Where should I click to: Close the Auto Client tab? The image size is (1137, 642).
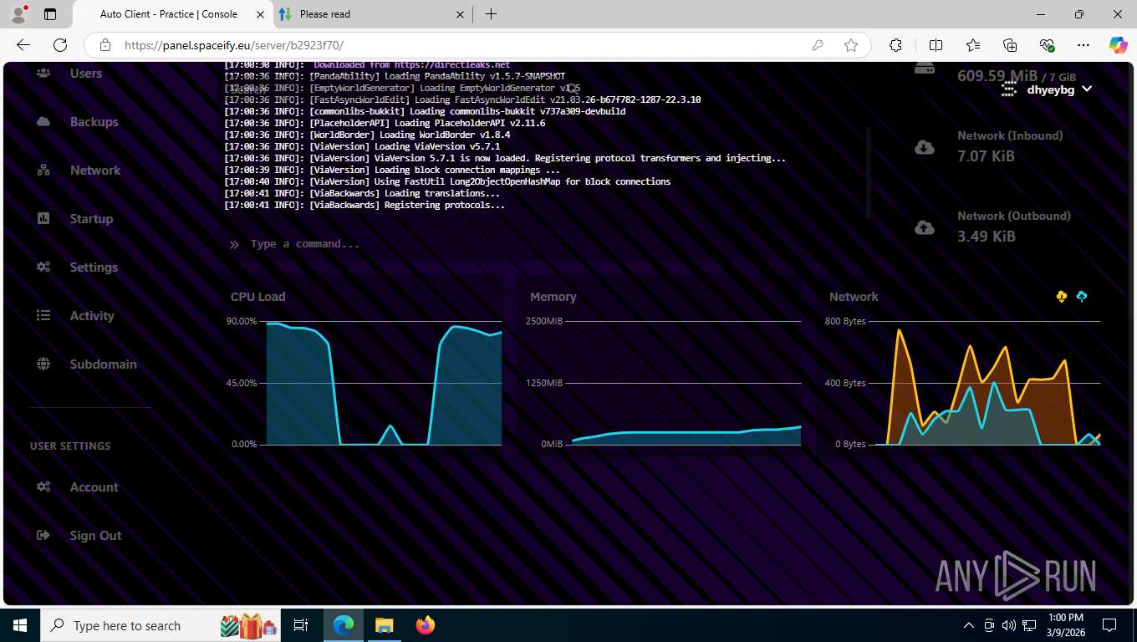click(261, 14)
